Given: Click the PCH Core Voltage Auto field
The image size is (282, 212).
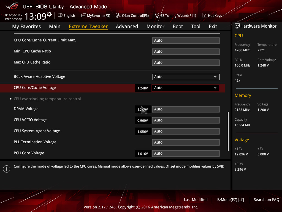Looking at the screenshot, I should (186, 153).
